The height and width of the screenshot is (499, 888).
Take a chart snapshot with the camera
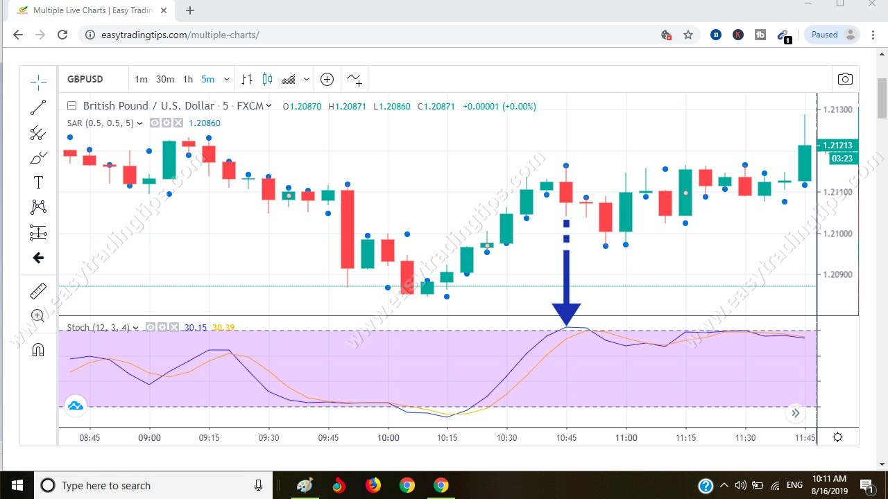click(x=845, y=79)
